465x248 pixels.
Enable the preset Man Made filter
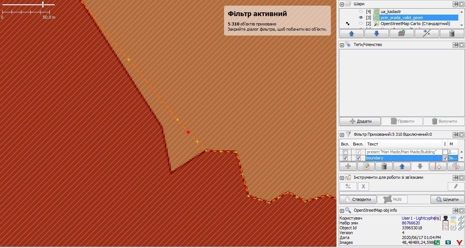(x=345, y=152)
